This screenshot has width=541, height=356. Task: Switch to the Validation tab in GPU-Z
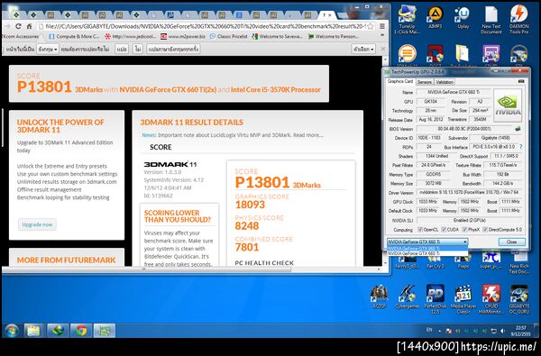(444, 82)
